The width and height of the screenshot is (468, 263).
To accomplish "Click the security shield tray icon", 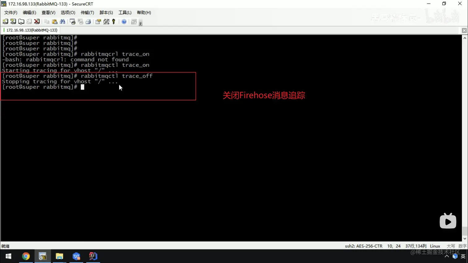I will pyautogui.click(x=455, y=257).
